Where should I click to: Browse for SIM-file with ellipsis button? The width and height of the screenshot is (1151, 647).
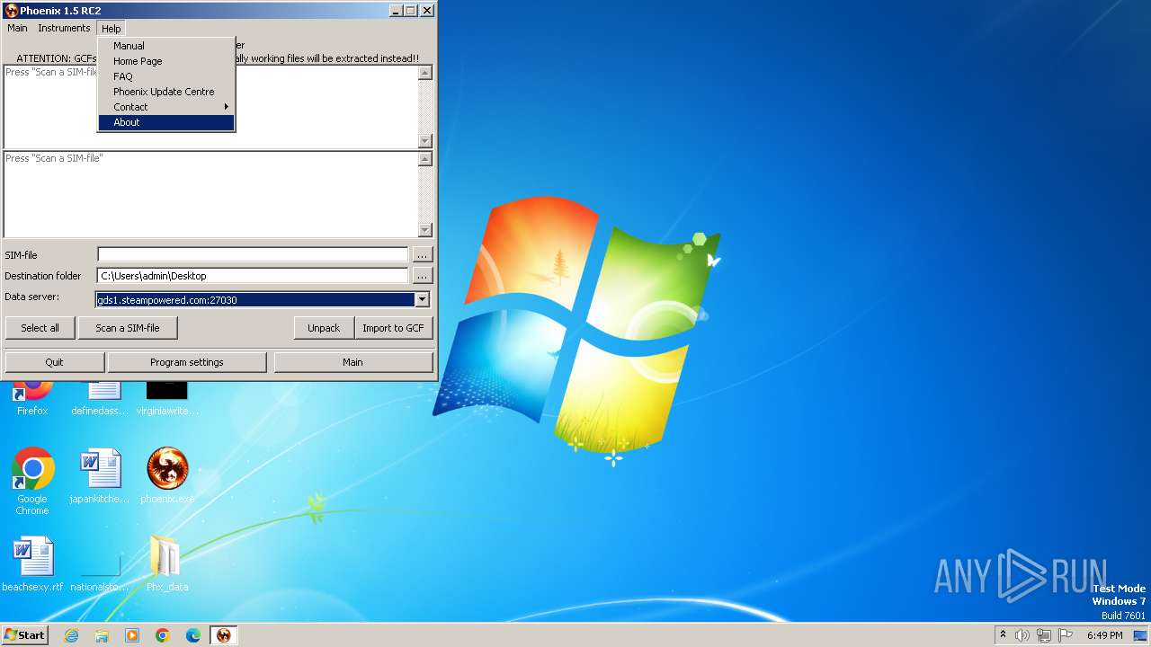pos(422,254)
